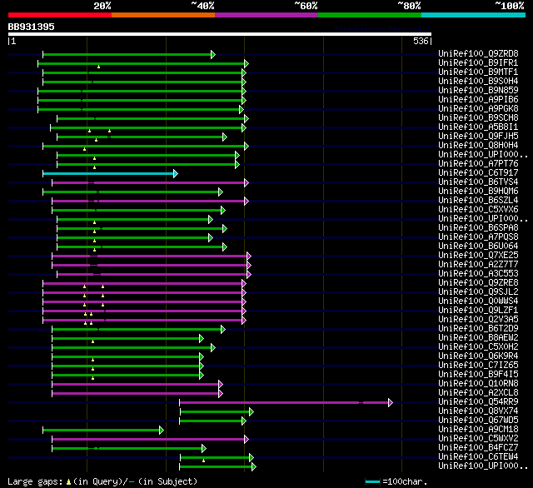533x488 pixels.
Task: Click the 536 end position label
Action: tap(421, 41)
